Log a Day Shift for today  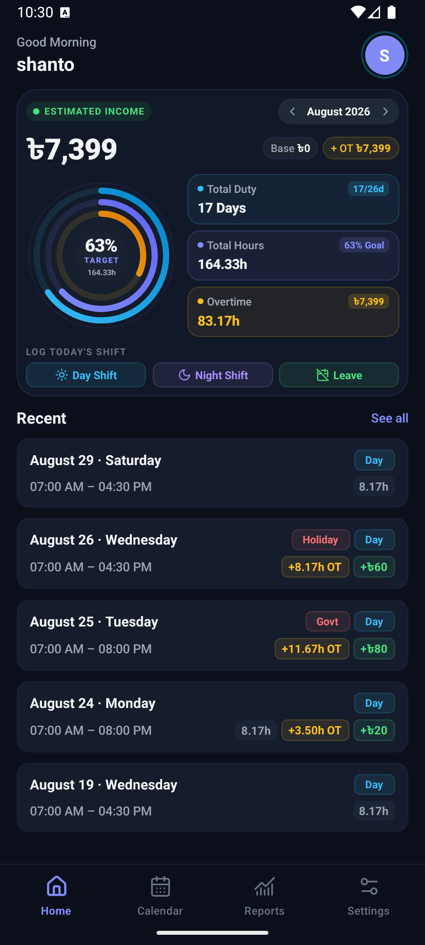[x=86, y=375]
